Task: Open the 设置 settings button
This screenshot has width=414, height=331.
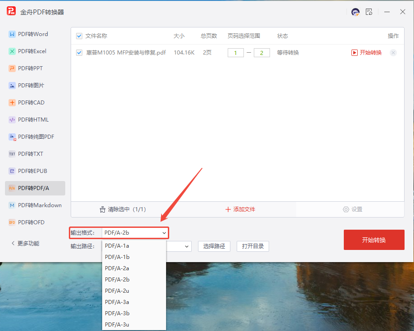Action: [x=352, y=209]
